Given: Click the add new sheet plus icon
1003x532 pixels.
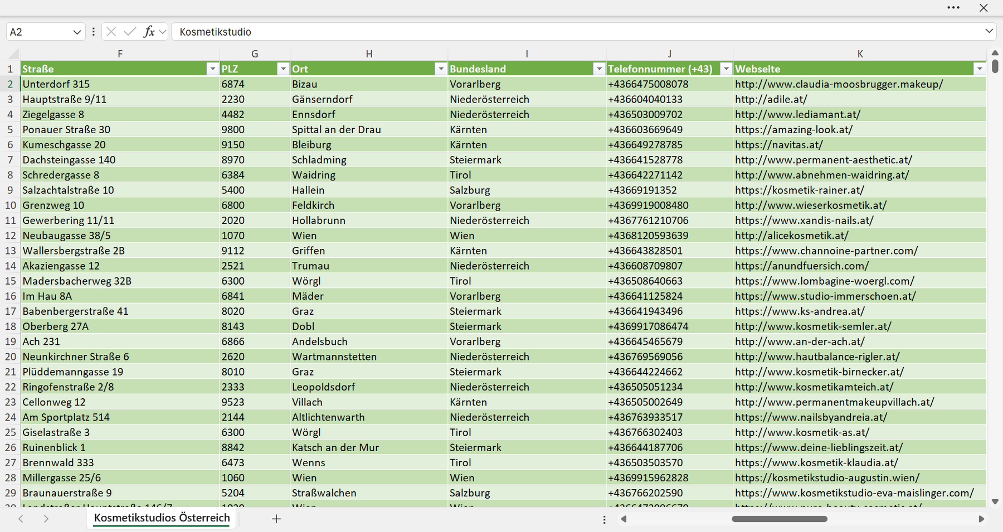Looking at the screenshot, I should click(x=276, y=519).
